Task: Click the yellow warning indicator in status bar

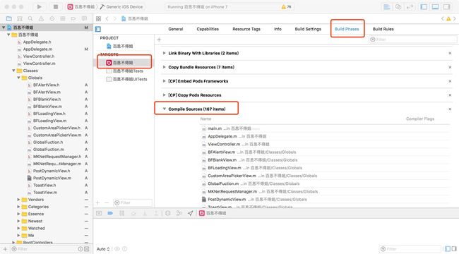Action: click(286, 7)
